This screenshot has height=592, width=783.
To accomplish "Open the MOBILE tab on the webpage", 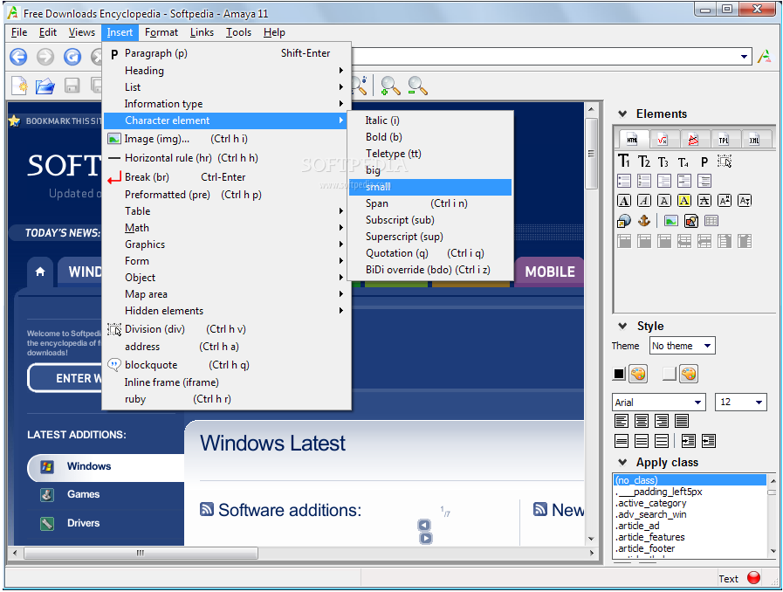I will click(549, 272).
